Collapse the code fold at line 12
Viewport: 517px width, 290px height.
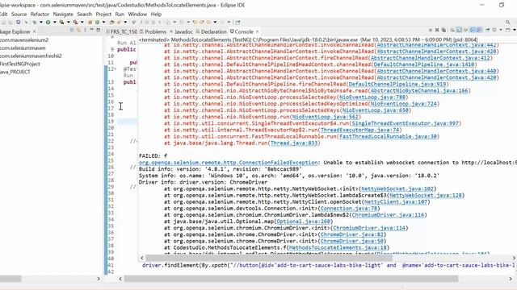pos(116,68)
